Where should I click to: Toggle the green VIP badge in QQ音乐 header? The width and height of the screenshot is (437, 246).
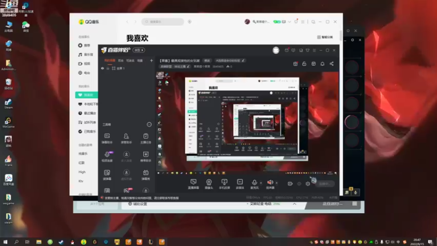(277, 22)
